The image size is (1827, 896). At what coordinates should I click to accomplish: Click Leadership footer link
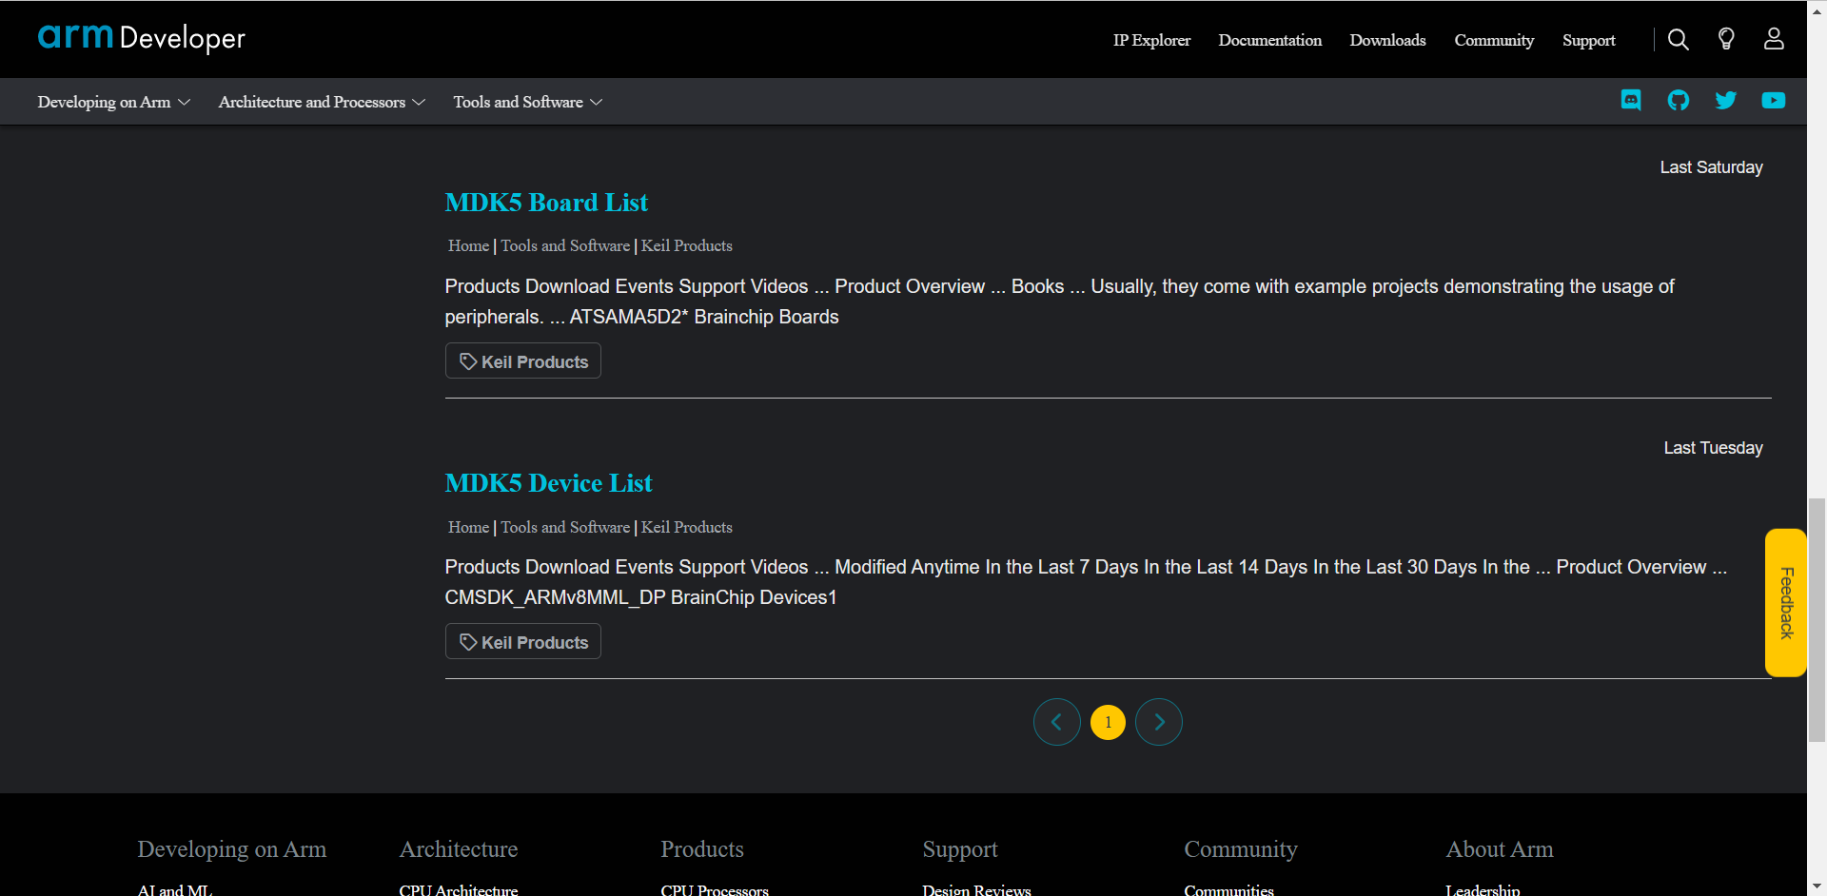pyautogui.click(x=1483, y=890)
